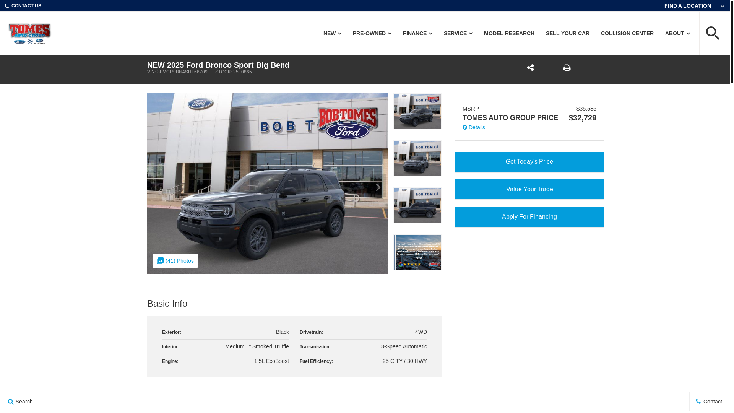Click the 8-Speed Automatic transmission value
The height and width of the screenshot is (413, 734).
point(404,346)
